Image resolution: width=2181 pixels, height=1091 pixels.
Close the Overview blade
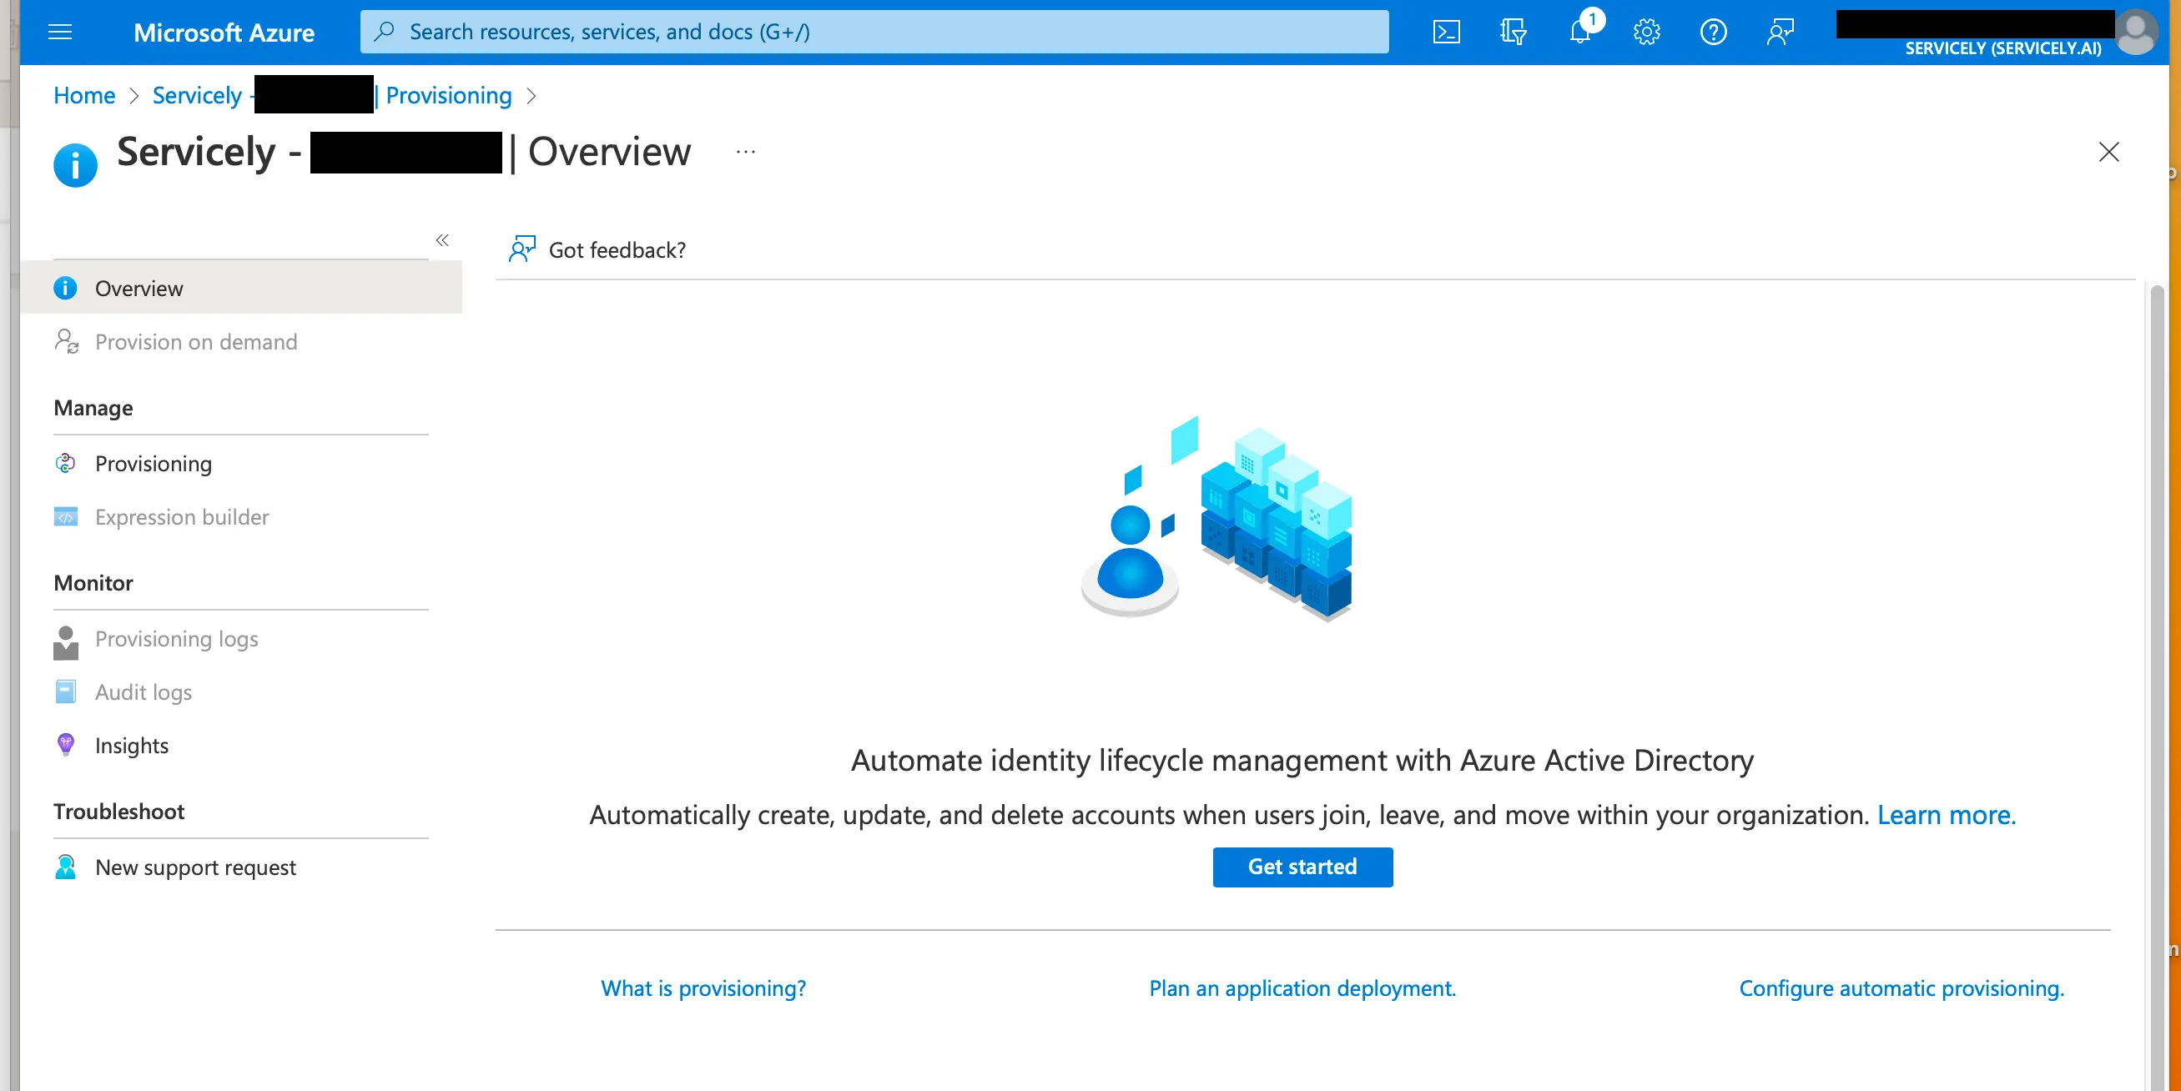point(2108,152)
